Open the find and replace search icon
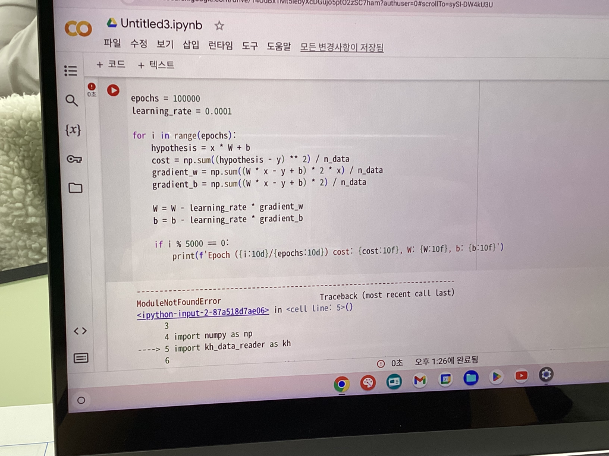The image size is (609, 456). coord(71,101)
